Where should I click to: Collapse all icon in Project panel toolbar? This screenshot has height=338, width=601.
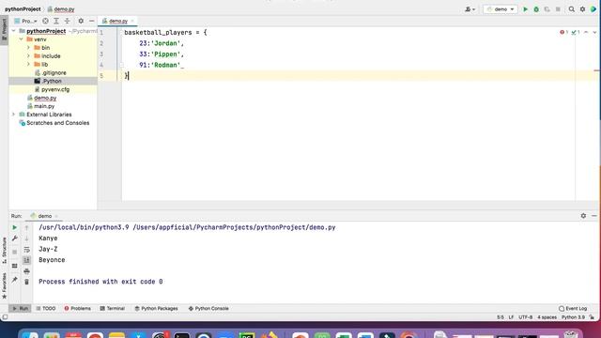(67, 21)
